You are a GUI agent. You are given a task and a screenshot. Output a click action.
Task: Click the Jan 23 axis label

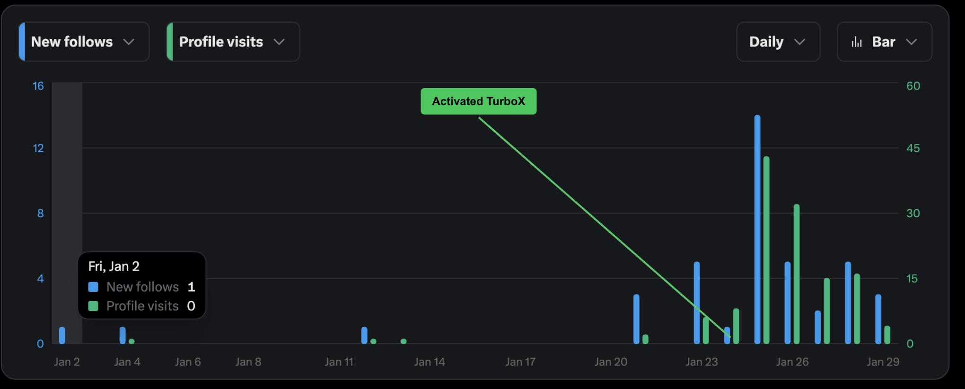coord(702,362)
